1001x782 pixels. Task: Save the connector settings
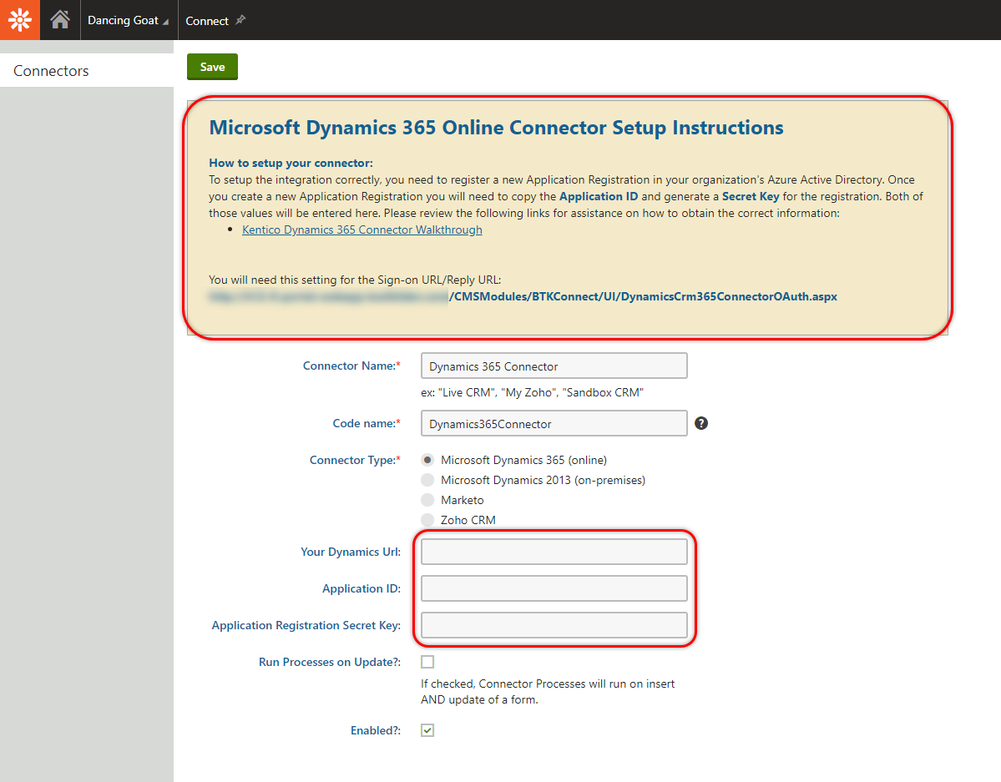(213, 67)
